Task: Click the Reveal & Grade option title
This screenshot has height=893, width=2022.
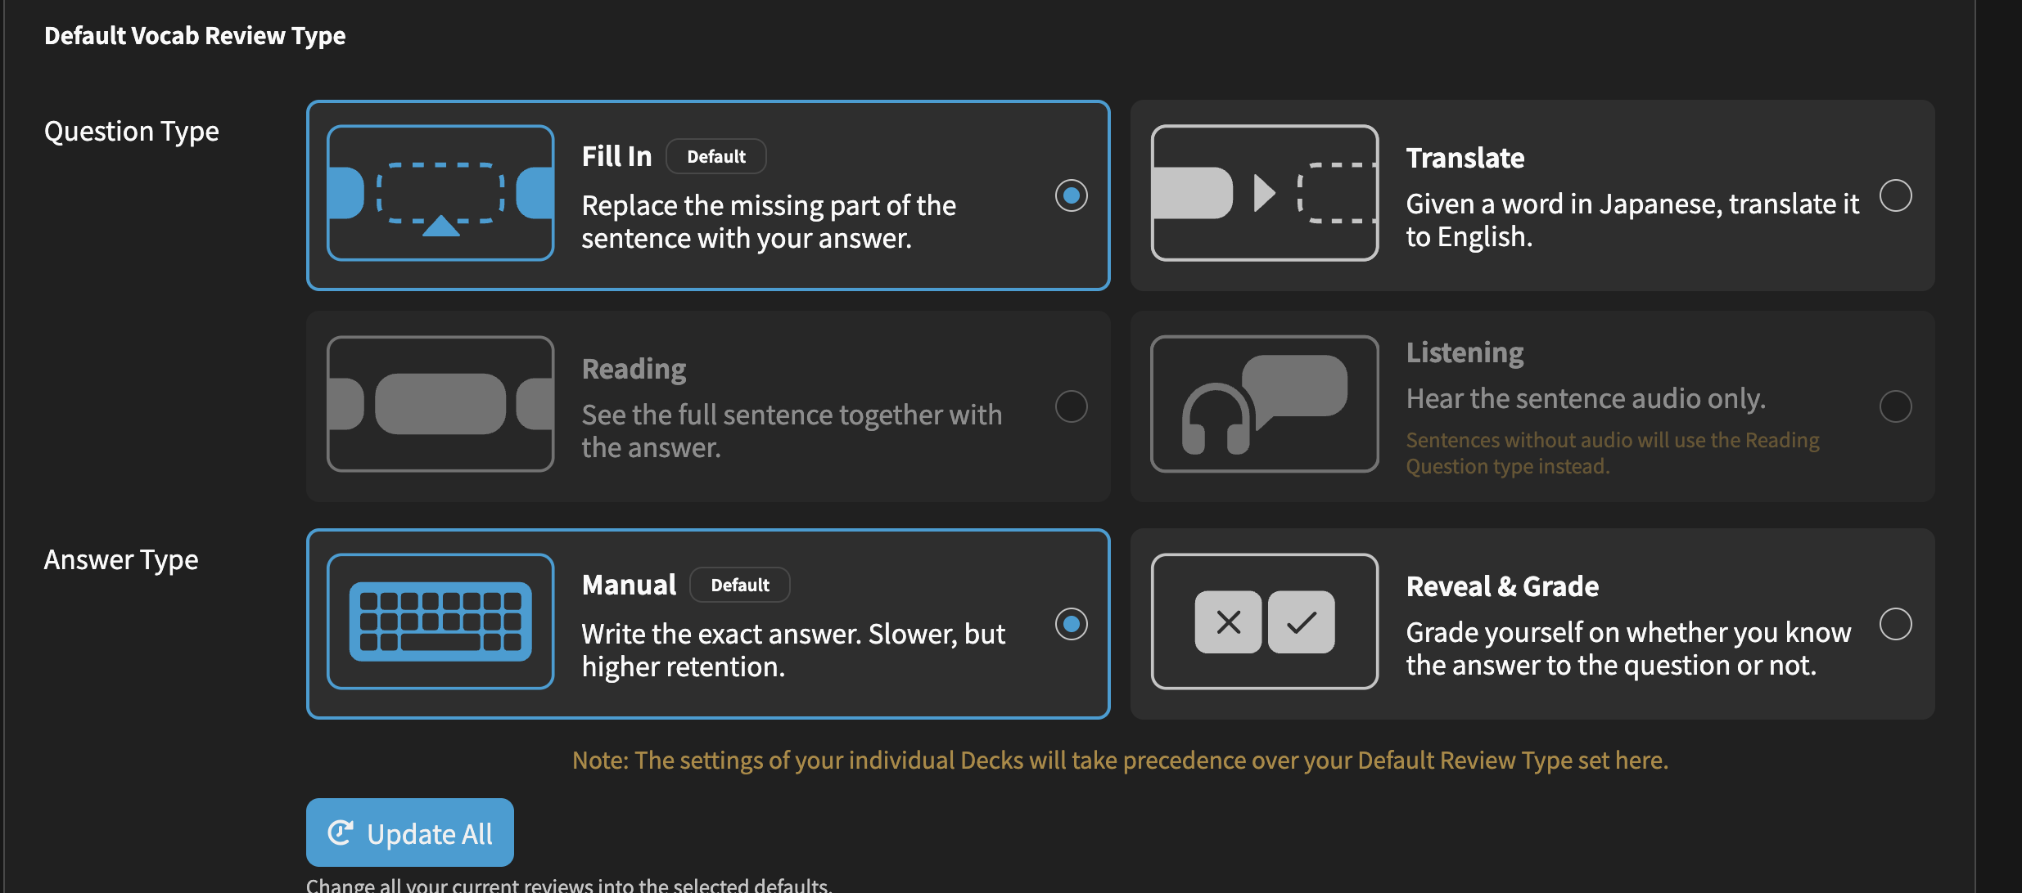Action: coord(1502,586)
